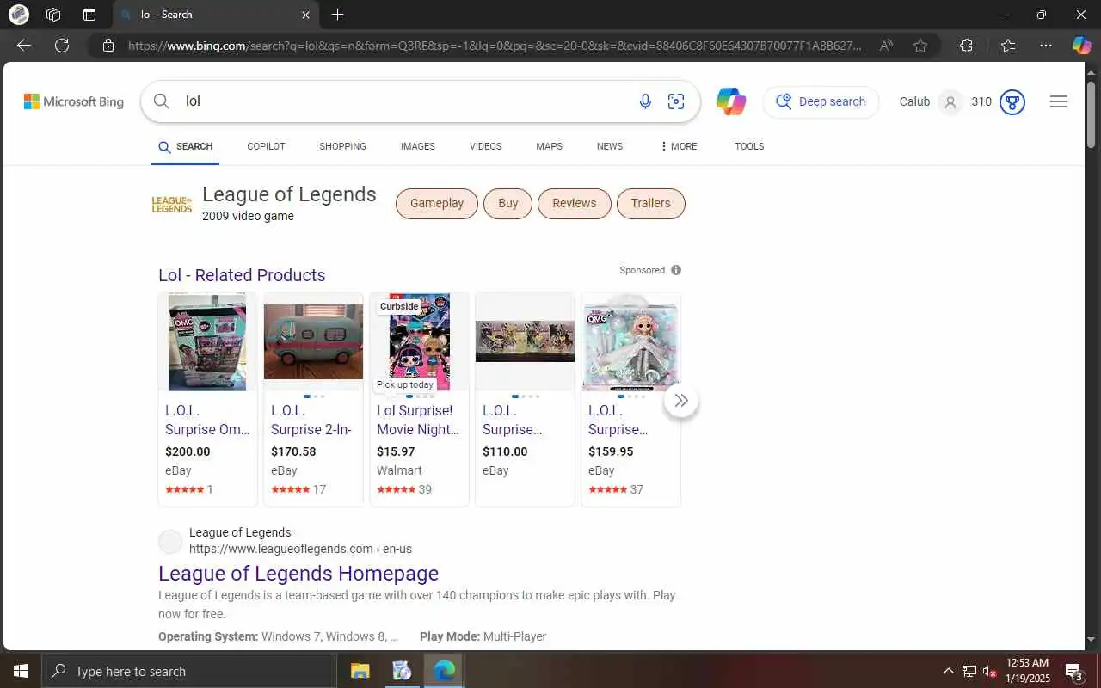This screenshot has width=1101, height=688.
Task: Open 'Lol Surprise! Movie Night' product link
Action: 418,420
